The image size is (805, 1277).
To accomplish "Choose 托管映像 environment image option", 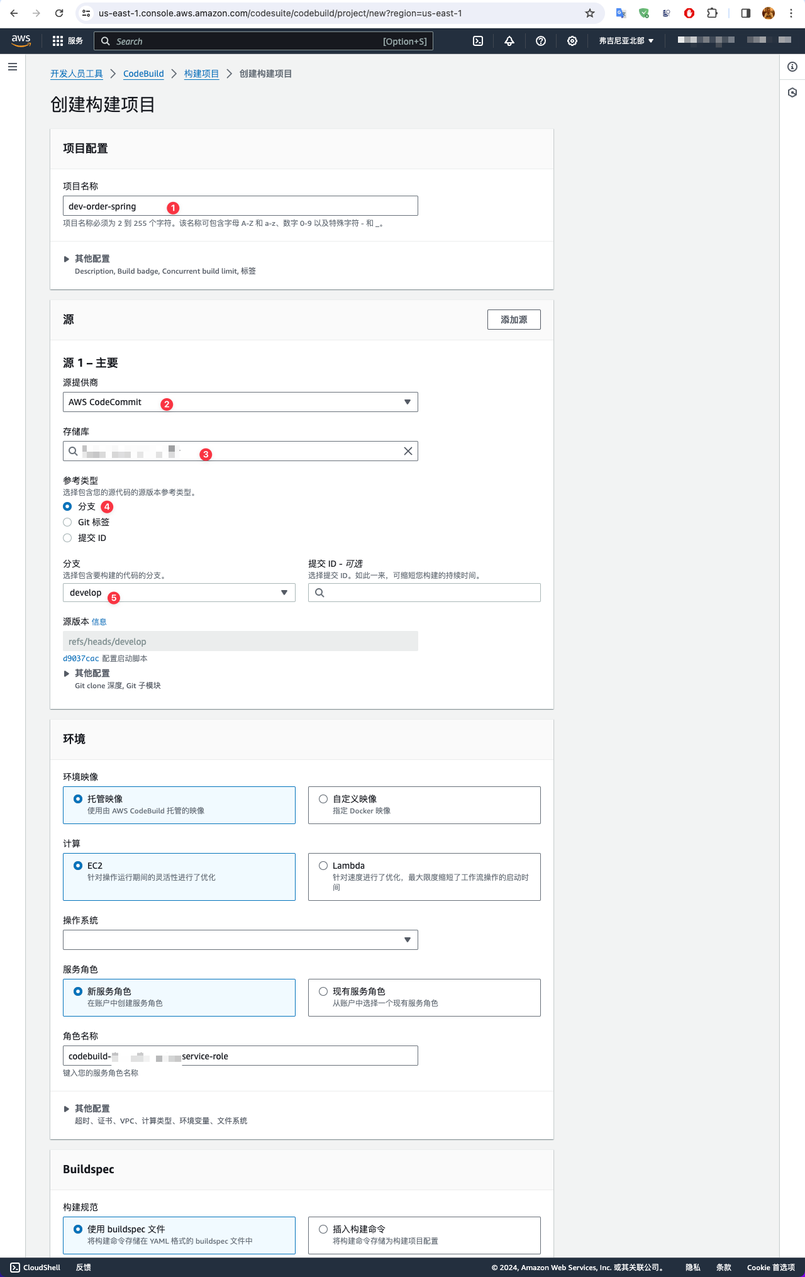I will click(x=179, y=805).
